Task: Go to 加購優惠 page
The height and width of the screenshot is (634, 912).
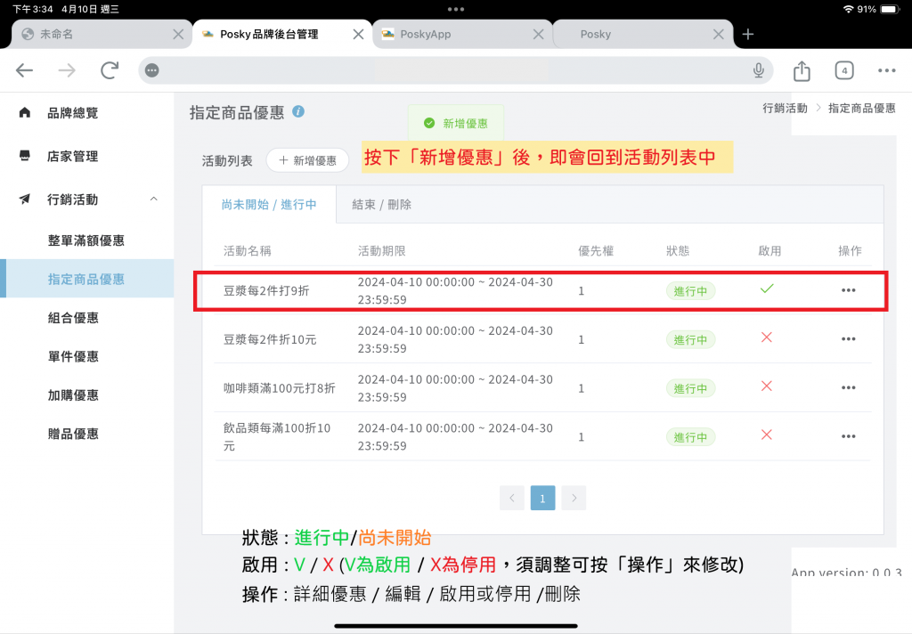Action: pyautogui.click(x=73, y=395)
